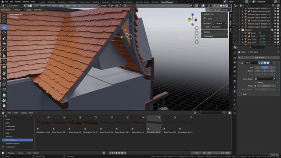Click the zoom view magnifier button in the viewport
281x158 pixels.
(197, 28)
